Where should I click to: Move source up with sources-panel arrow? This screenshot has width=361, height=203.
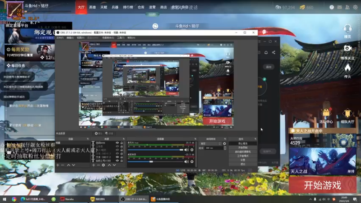[109, 165]
